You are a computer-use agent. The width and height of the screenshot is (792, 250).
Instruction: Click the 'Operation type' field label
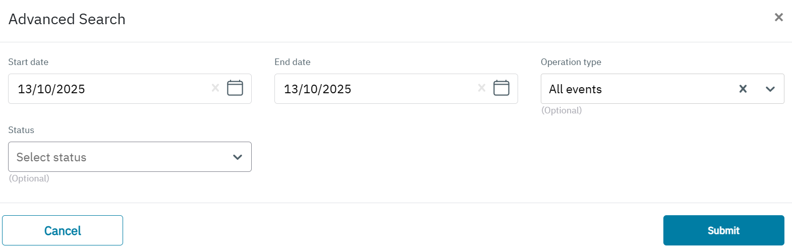click(x=571, y=62)
